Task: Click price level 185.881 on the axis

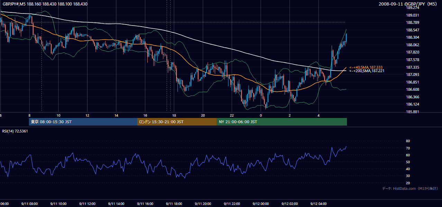Action: (412, 112)
